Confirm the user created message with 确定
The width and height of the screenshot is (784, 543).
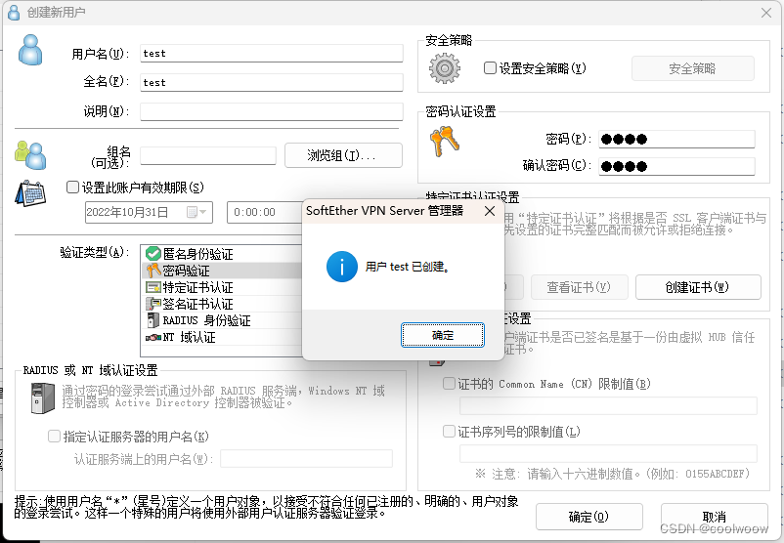[x=443, y=335]
